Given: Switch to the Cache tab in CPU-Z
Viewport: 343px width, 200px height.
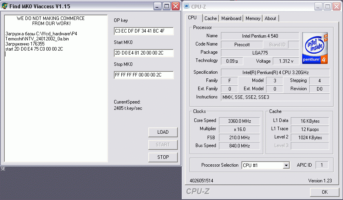Looking at the screenshot, I should point(210,18).
